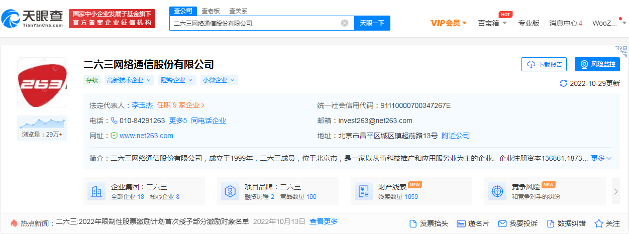Open 更多5 phone numbers link
Screen dimensions: 629x234
(x=178, y=121)
